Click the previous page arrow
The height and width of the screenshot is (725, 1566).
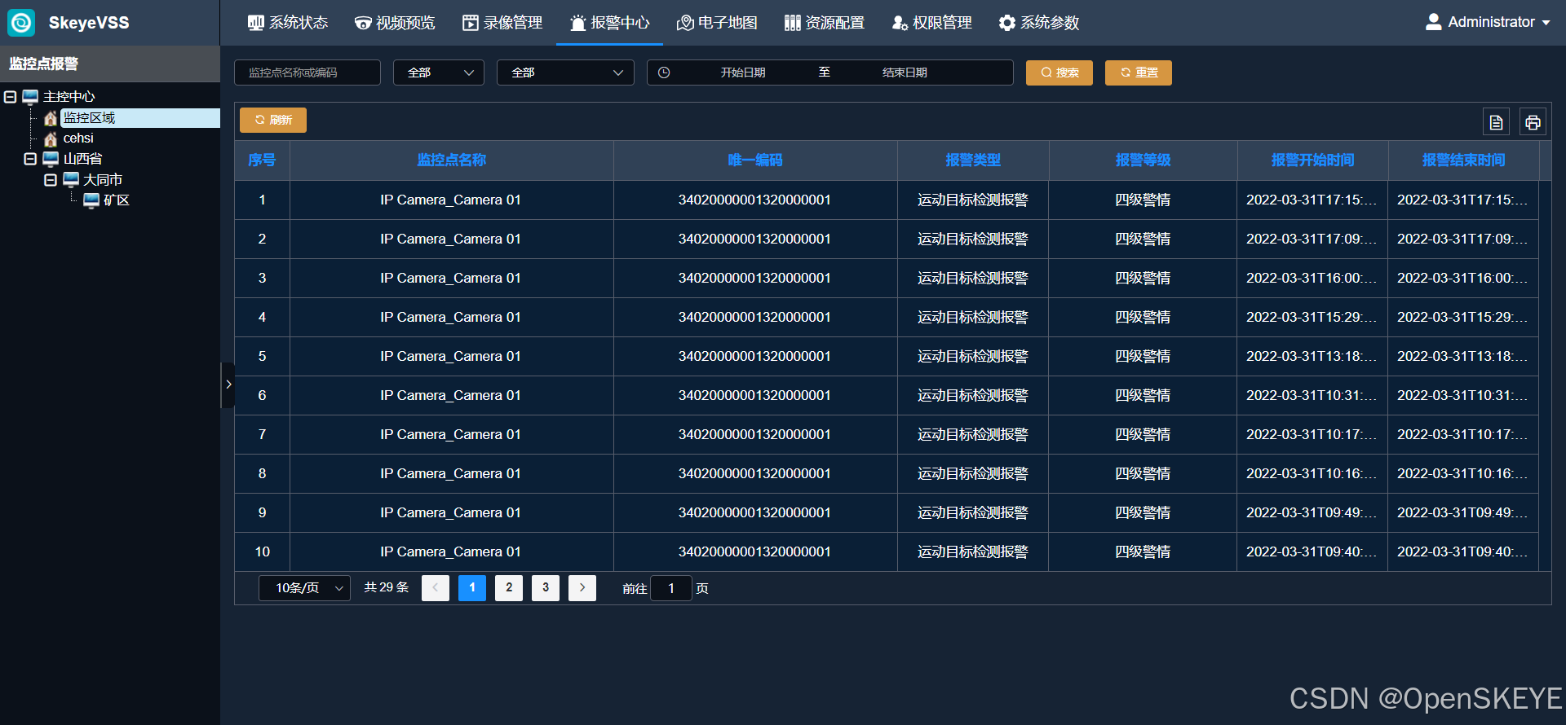coord(436,587)
